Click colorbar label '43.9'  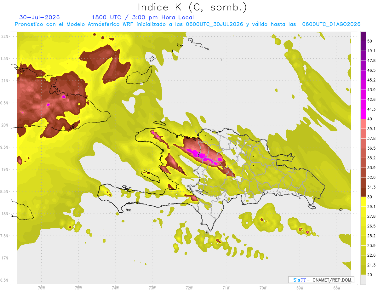point(371,90)
